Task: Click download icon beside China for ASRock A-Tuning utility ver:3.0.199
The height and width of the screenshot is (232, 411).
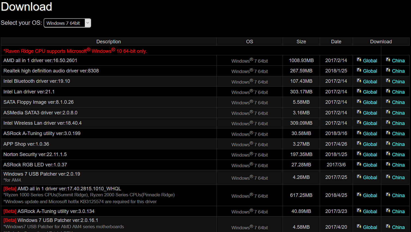Action: [388, 133]
